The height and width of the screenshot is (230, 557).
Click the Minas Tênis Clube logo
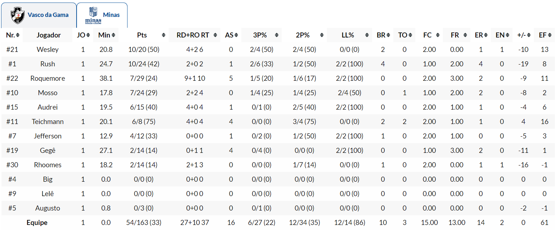(x=93, y=15)
